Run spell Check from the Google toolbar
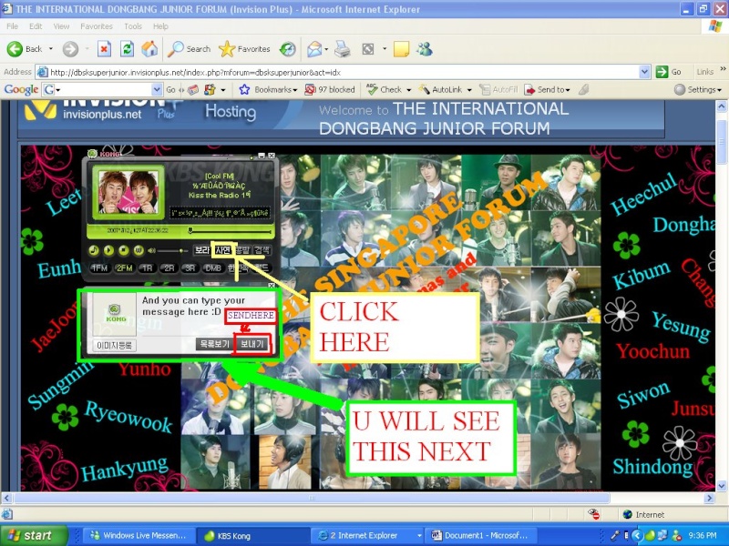The image size is (729, 546). click(x=384, y=89)
